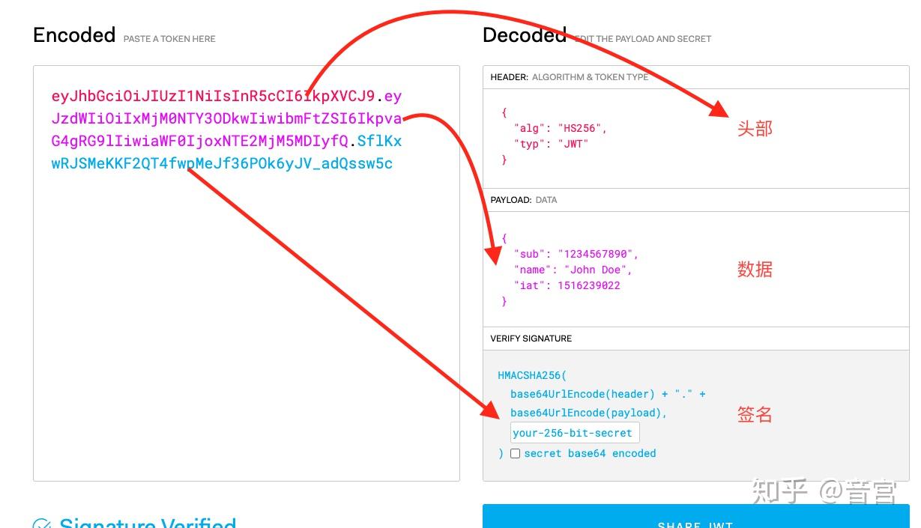Viewport: 921px width, 528px height.
Task: Click the "alg": "HS256" line in header
Action: tap(560, 128)
